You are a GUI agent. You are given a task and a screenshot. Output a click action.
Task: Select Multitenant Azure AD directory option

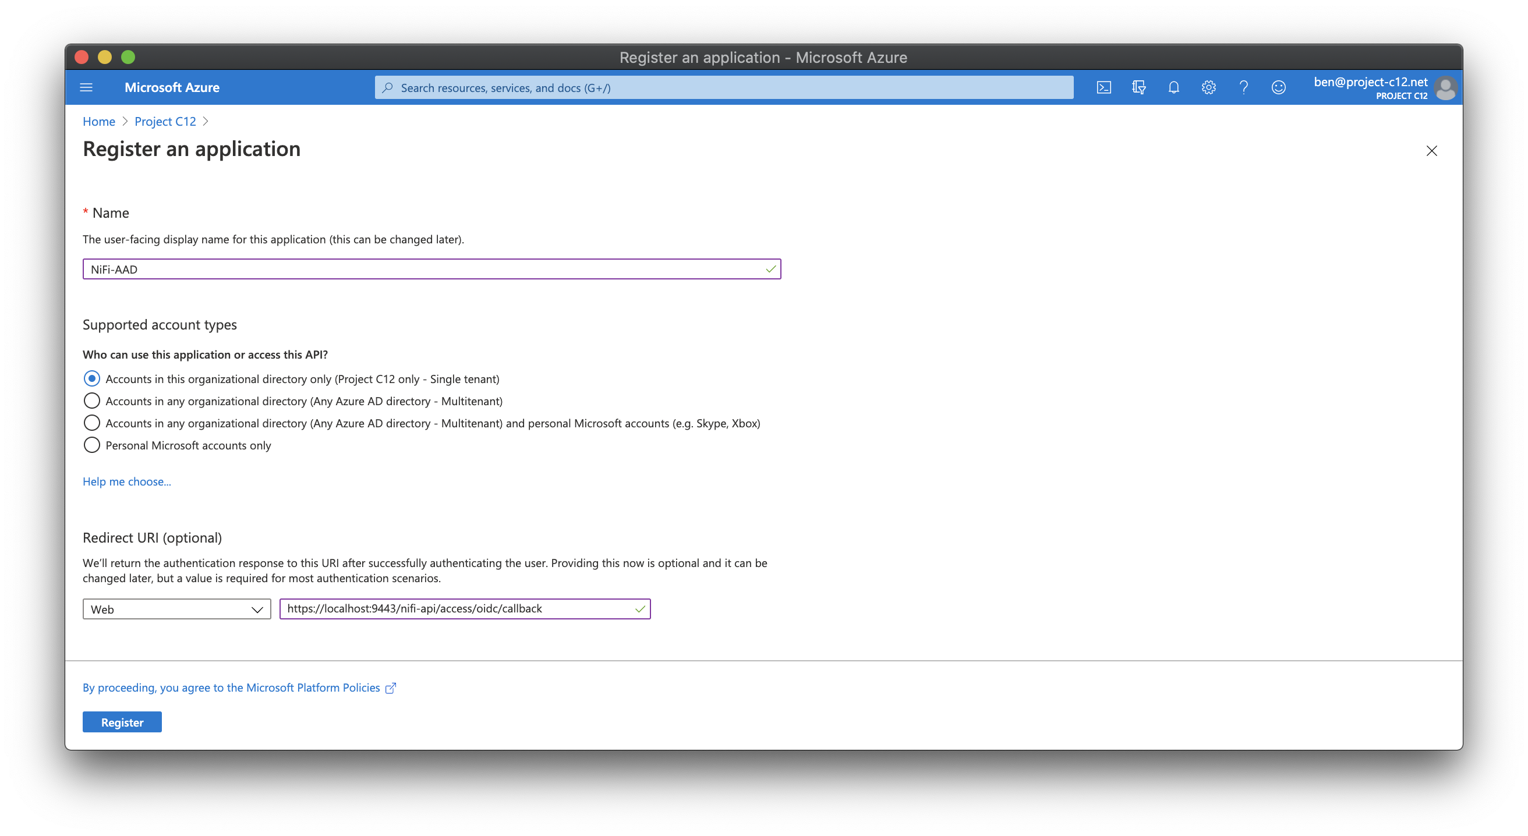click(92, 401)
